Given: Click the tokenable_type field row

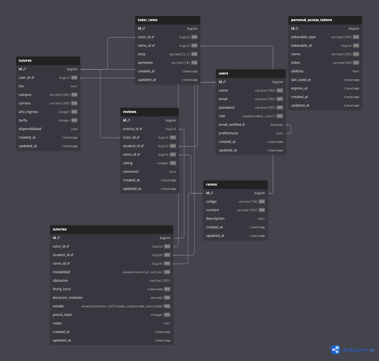Looking at the screenshot, I should tap(303, 37).
